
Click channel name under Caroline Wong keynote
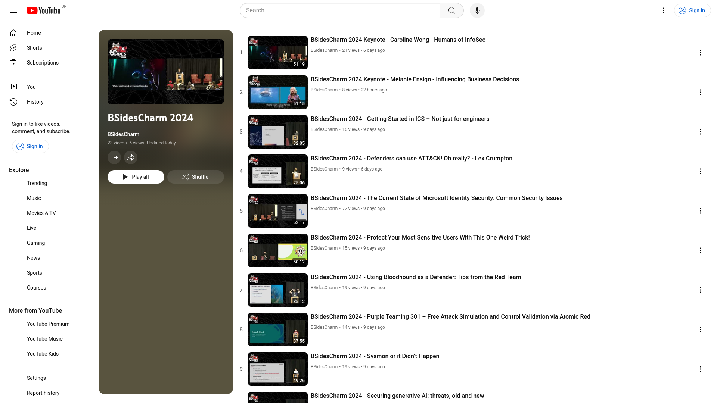324,50
